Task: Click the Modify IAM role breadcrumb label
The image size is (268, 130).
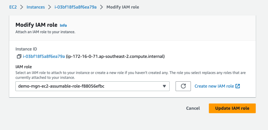Action: click(x=122, y=7)
